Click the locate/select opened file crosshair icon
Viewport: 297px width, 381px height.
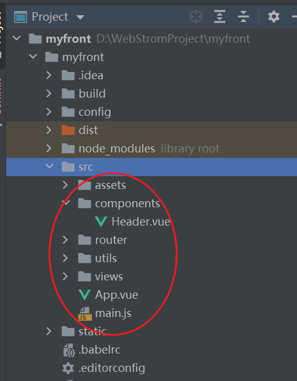[x=196, y=17]
